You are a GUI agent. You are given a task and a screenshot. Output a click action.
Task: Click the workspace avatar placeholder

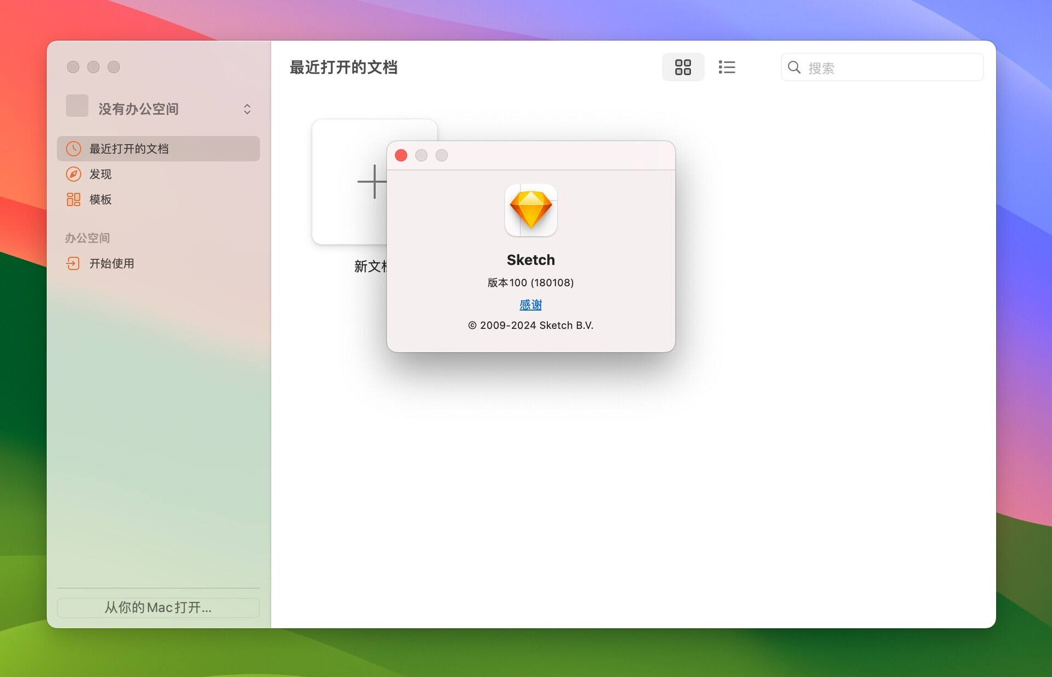[x=77, y=106]
